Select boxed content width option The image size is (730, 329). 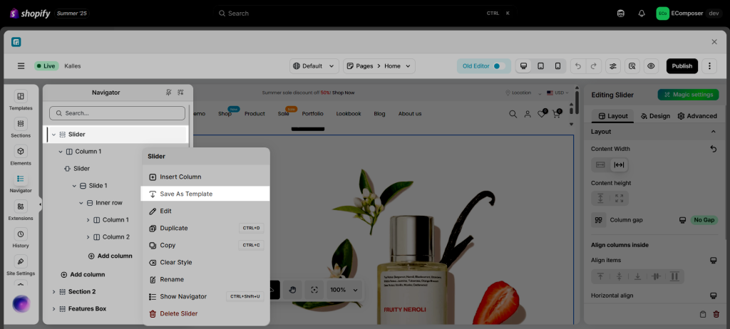[600, 164]
